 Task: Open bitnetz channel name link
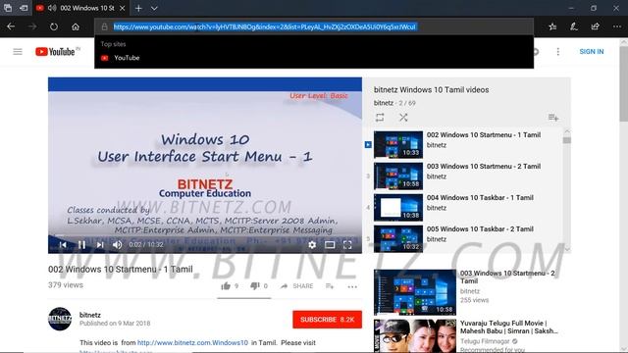(90, 315)
